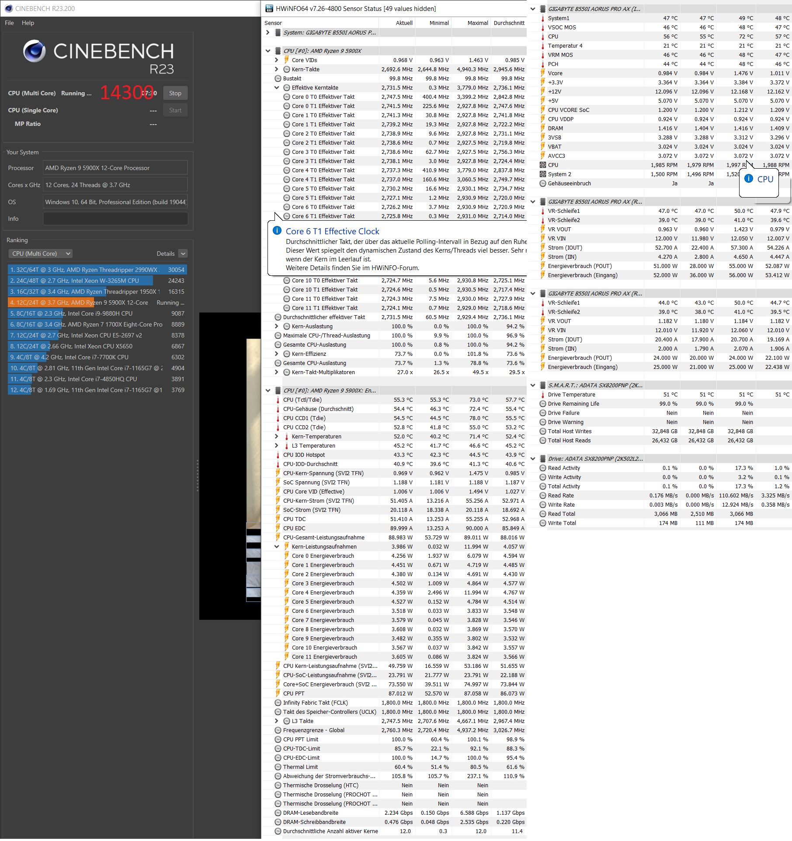The image size is (792, 841).
Task: Click the thermometer icon beside VSOC MOS
Action: point(543,27)
